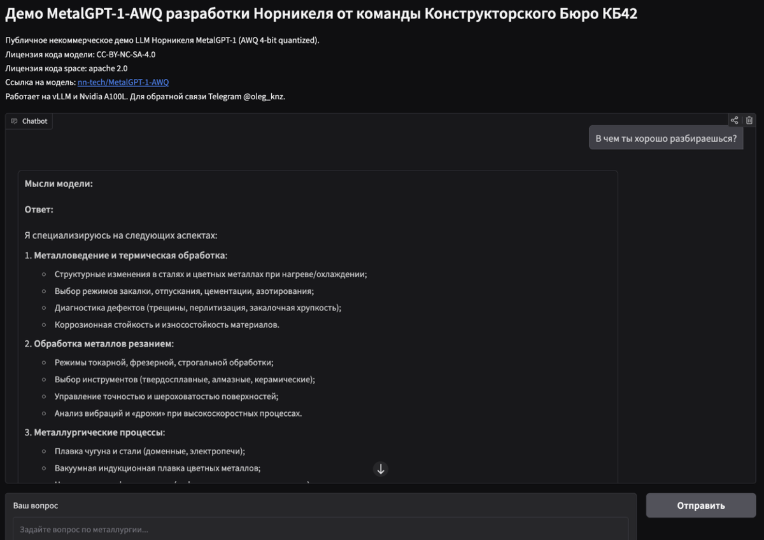Viewport: 764px width, 540px height.
Task: Click the user message "В чем ты хорошо разбираешься?"
Action: point(666,138)
